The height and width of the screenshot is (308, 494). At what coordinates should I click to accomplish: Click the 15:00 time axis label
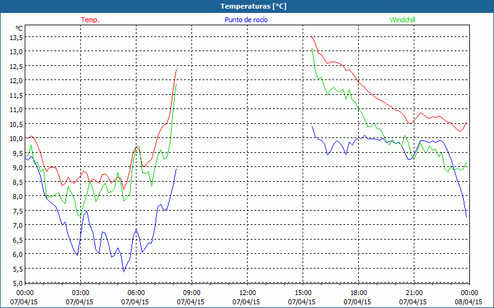(x=303, y=293)
